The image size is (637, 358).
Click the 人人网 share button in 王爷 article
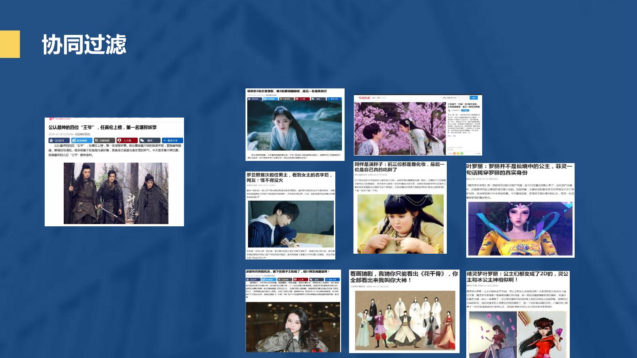pyautogui.click(x=127, y=141)
